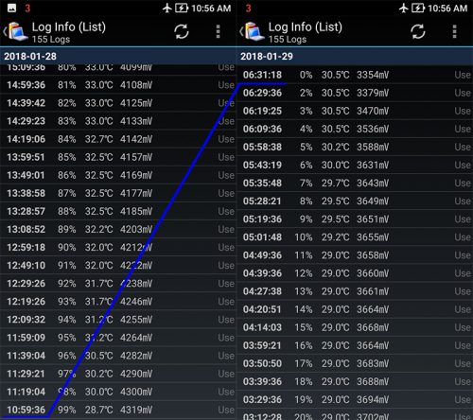Tap 10:56 AM clock in left status bar
The image size is (473, 420).
point(211,9)
